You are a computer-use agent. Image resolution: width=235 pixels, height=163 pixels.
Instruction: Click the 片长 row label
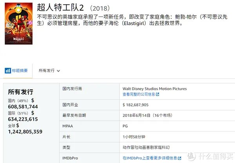point(66,137)
